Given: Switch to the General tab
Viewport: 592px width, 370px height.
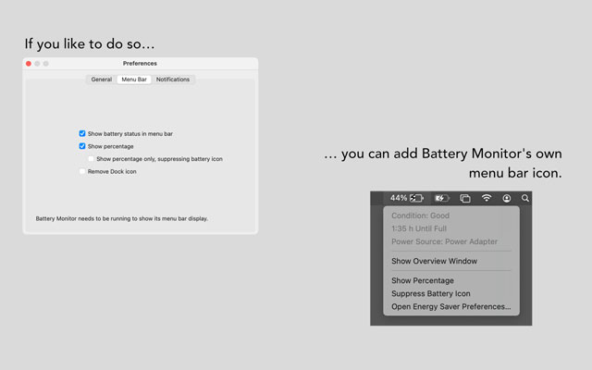Looking at the screenshot, I should point(102,80).
